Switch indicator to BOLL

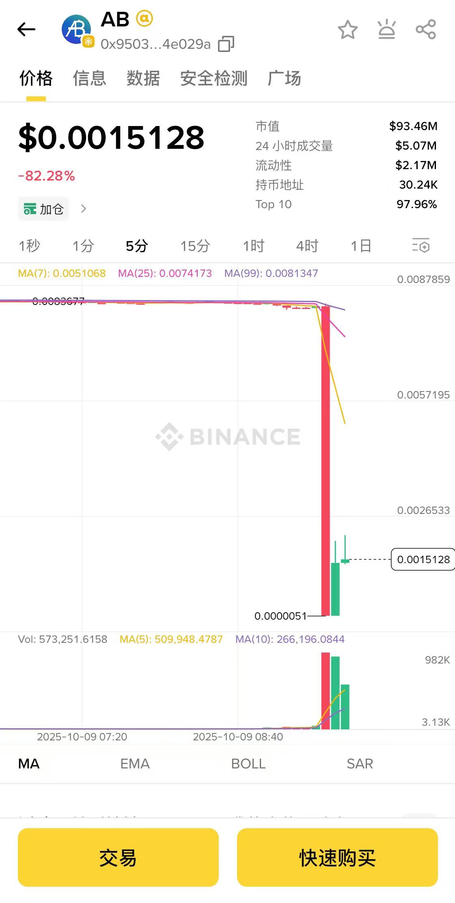(x=248, y=764)
